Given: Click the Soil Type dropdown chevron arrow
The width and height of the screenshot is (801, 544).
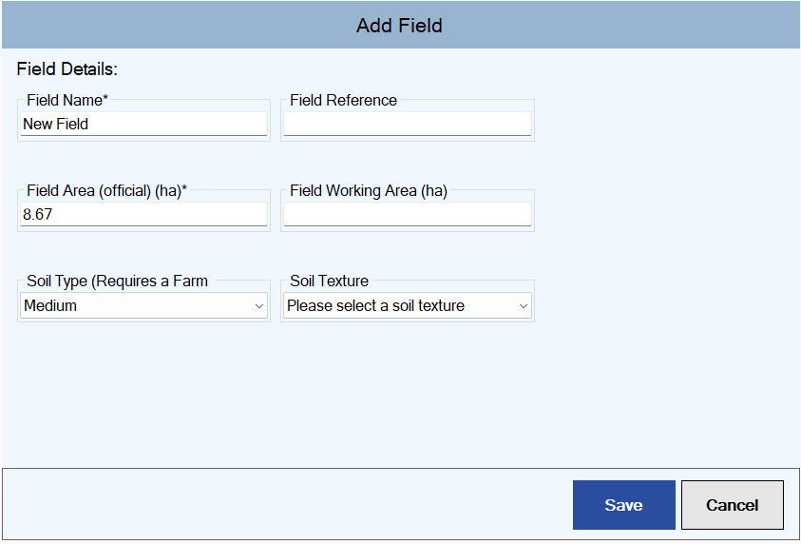Looking at the screenshot, I should 259,306.
